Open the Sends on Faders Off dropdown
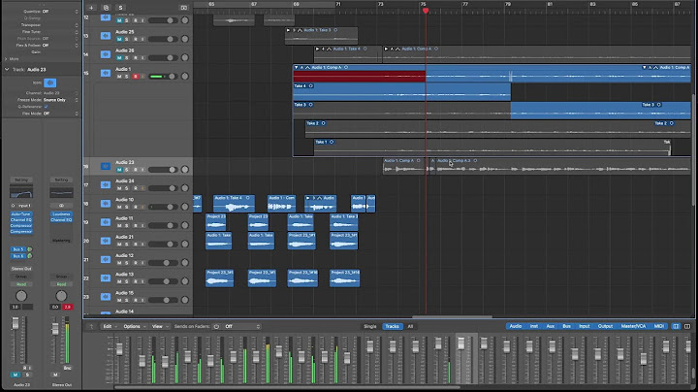This screenshot has width=698, height=392. pyautogui.click(x=241, y=327)
